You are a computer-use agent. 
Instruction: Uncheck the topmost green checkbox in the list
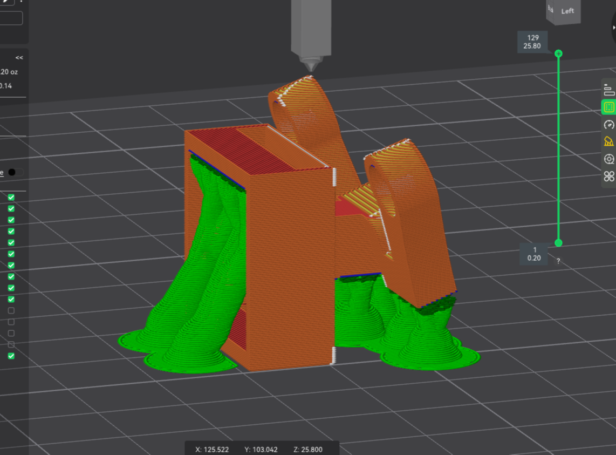pos(11,197)
